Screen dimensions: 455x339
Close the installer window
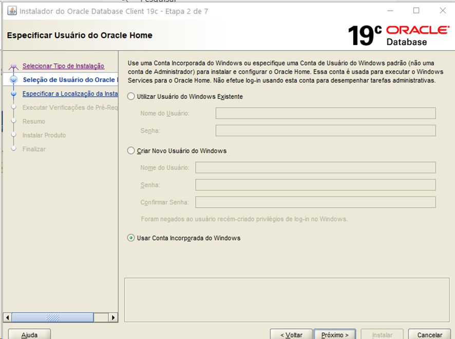click(x=443, y=11)
